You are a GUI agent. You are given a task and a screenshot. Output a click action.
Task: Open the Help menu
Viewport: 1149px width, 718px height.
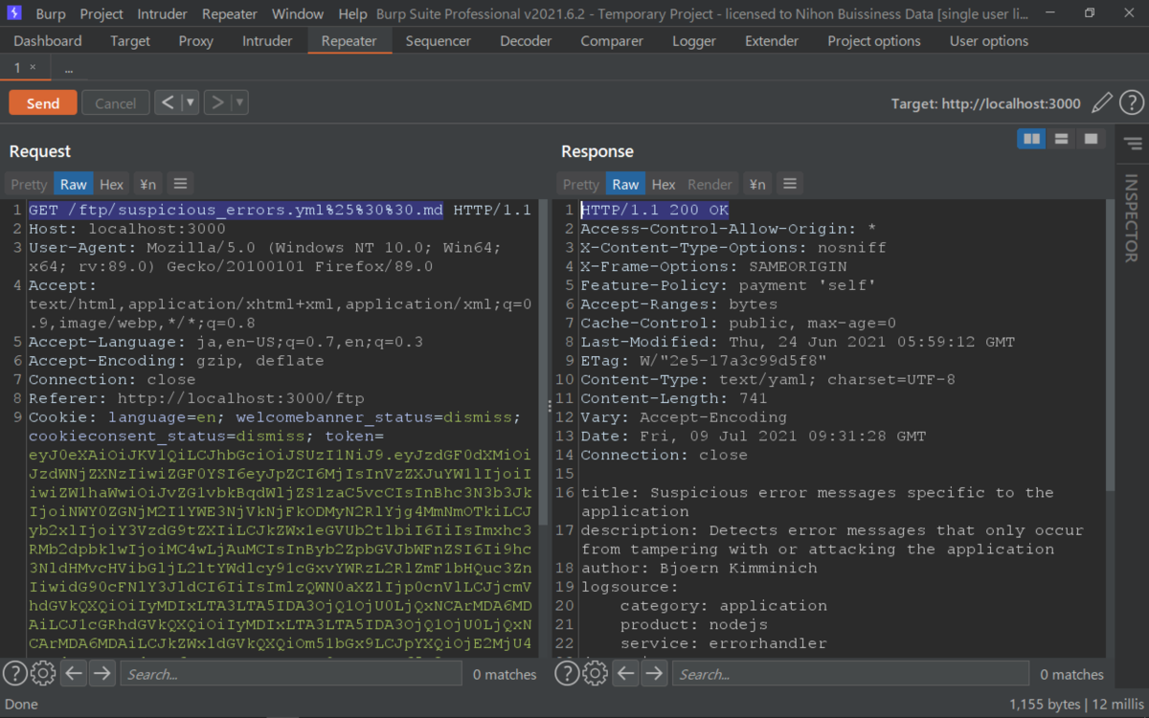(352, 13)
